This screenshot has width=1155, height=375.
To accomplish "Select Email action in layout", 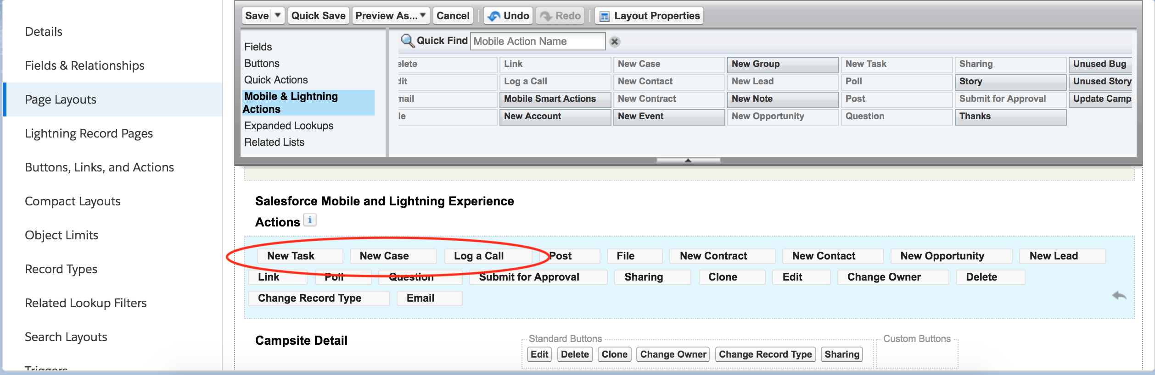I will pos(429,298).
